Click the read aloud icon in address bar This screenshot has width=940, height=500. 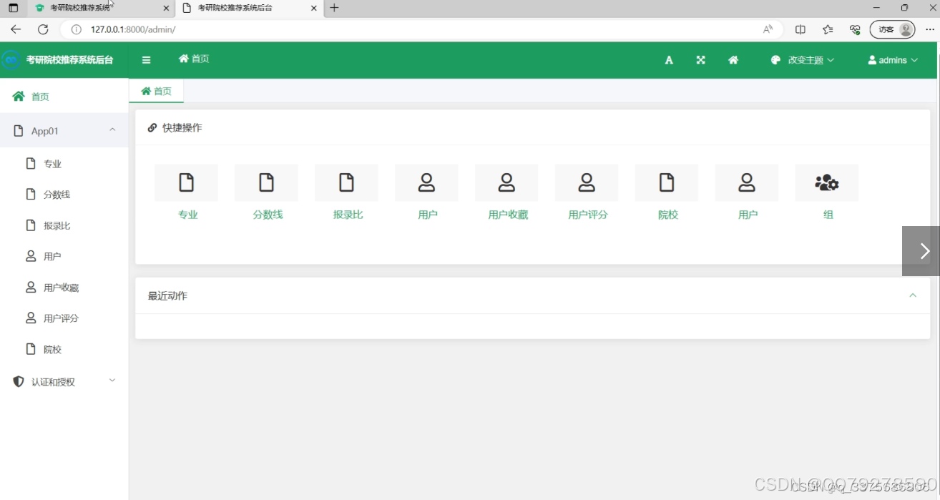(768, 29)
